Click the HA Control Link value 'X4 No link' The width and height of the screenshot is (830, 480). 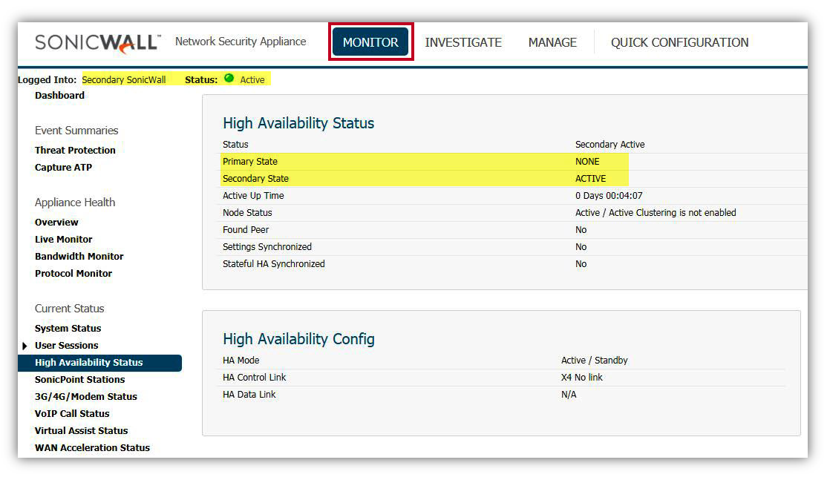click(x=582, y=378)
